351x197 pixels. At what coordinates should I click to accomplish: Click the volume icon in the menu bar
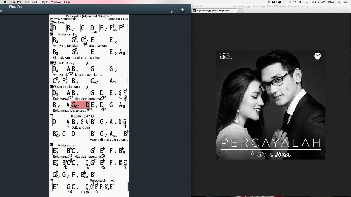coord(301,2)
